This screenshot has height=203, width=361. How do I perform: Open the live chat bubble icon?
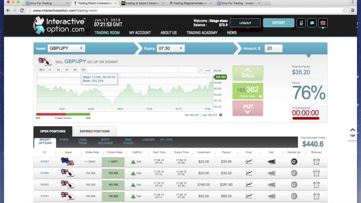click(312, 23)
